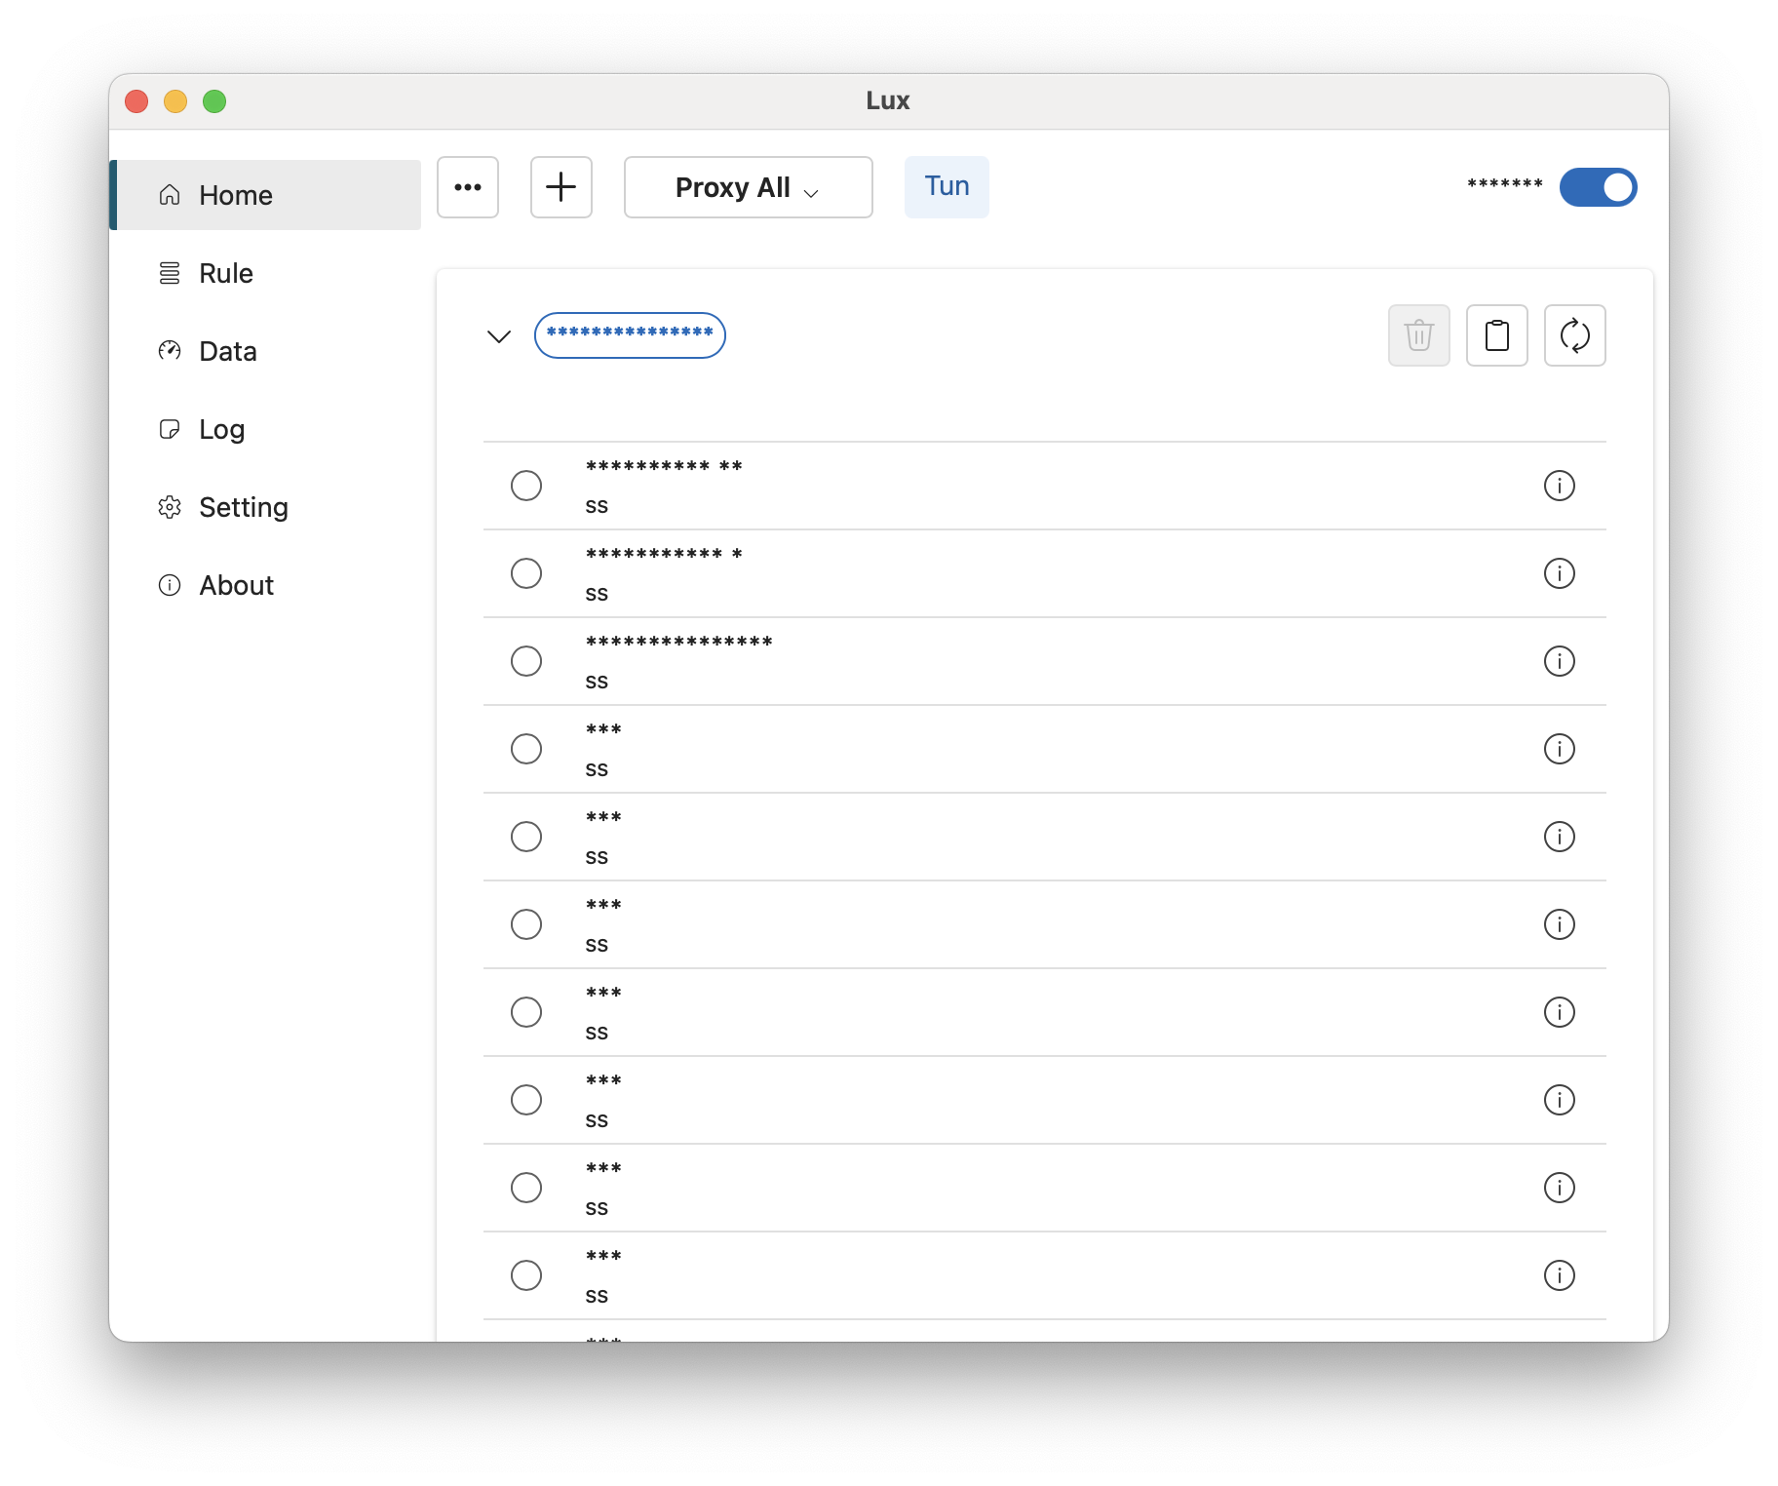Show info for the last ss server

(1560, 1275)
